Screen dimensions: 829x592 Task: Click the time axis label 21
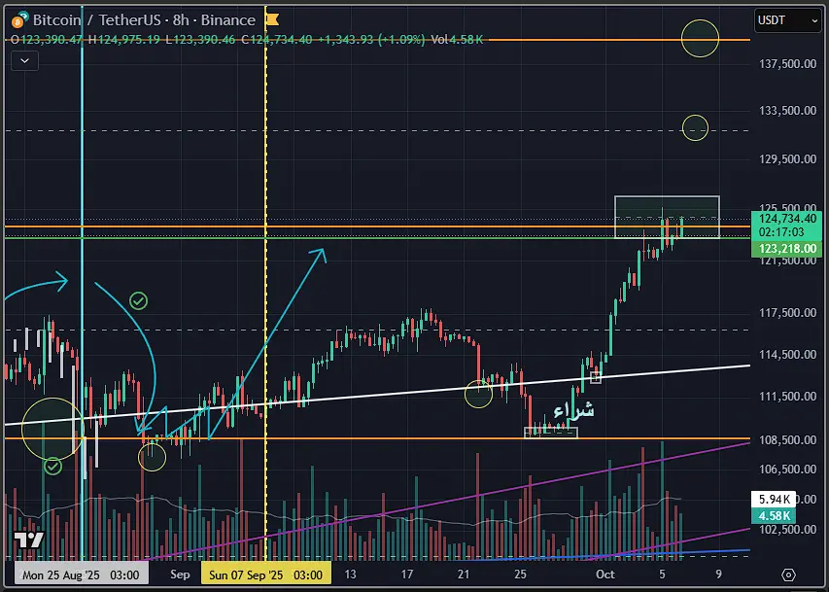click(x=464, y=575)
